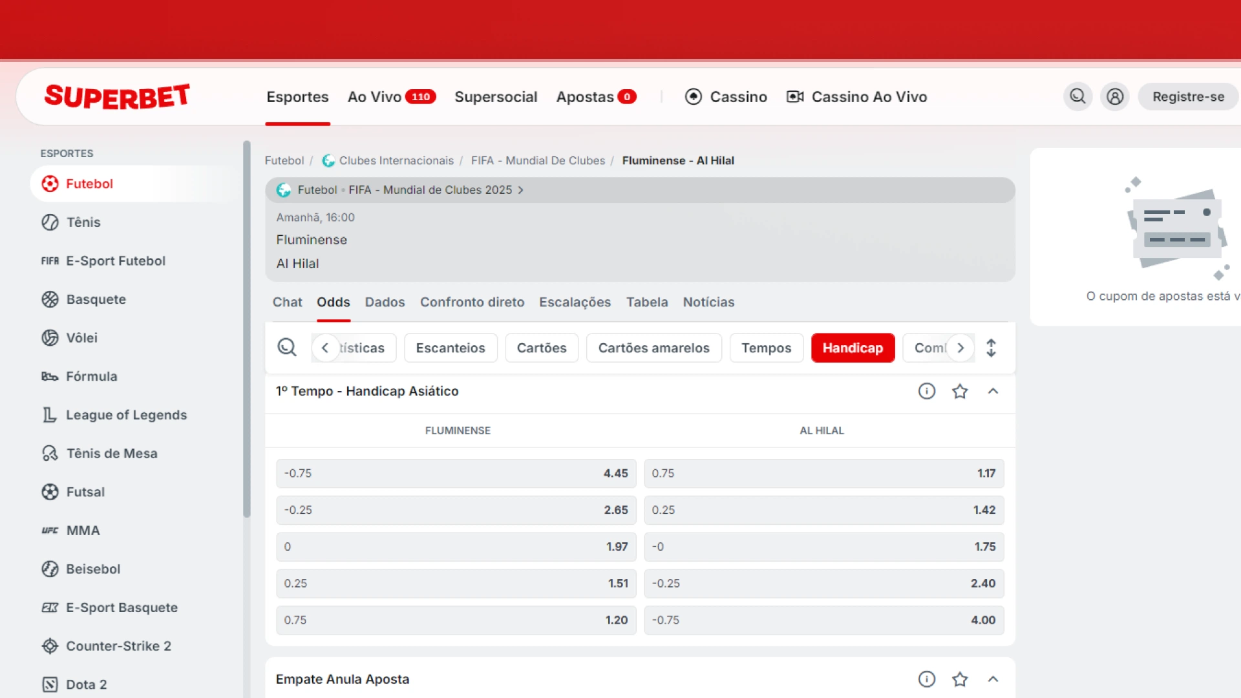Filter markets by Cartões amarelos
1241x698 pixels.
point(653,348)
